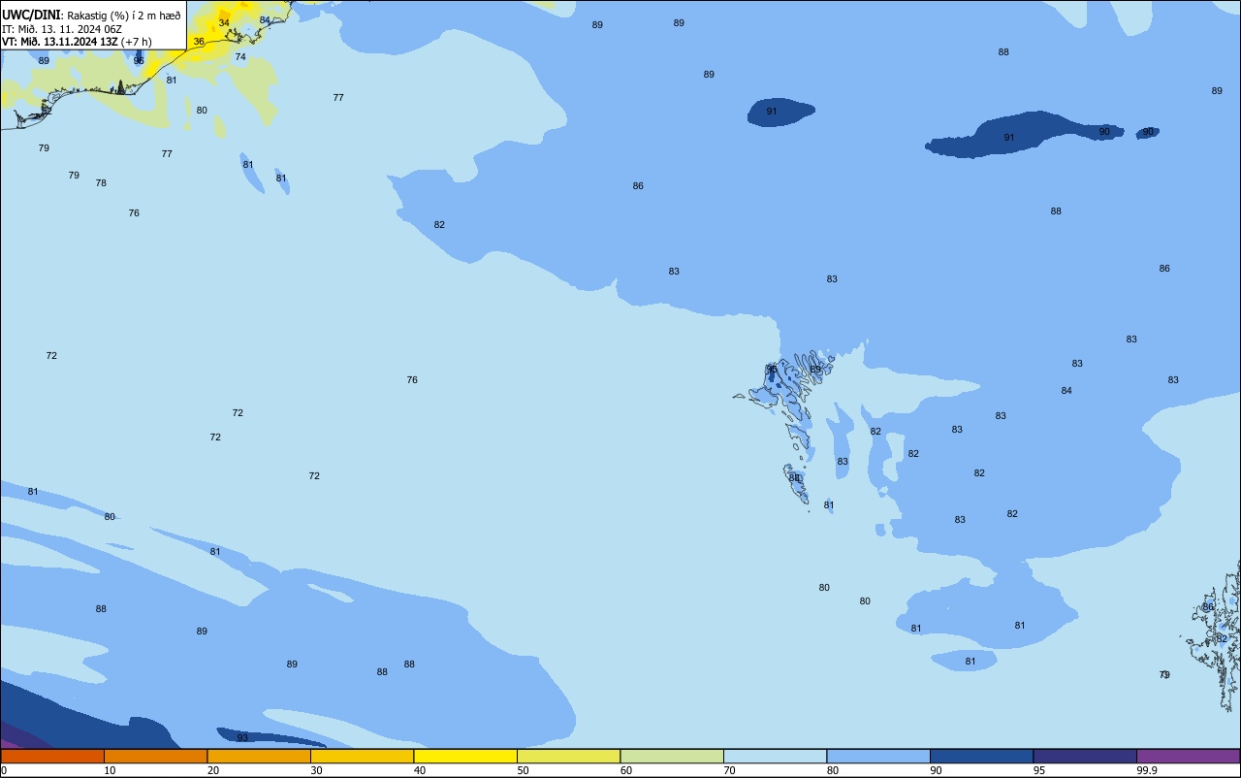Select the purple above-99.9 legend swatch
1241x778 pixels.
point(1188,756)
